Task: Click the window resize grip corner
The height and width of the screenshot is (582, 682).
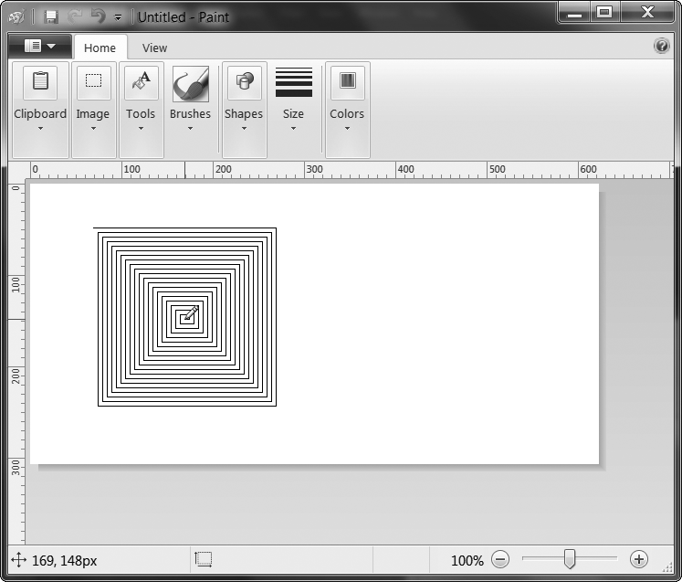Action: point(667,566)
